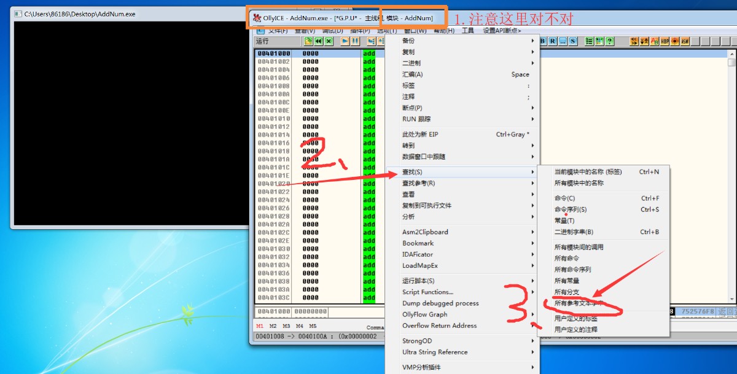Select memory tab M2
737x374 pixels.
click(x=273, y=326)
